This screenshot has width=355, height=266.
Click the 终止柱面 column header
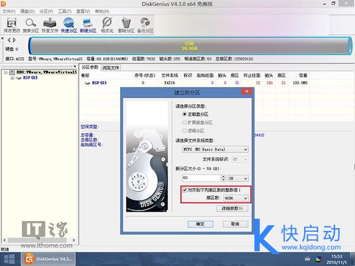point(252,75)
